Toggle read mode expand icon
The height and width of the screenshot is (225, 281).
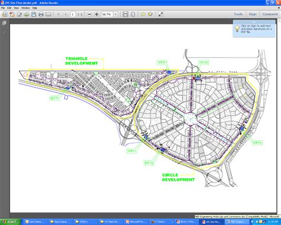pos(160,14)
